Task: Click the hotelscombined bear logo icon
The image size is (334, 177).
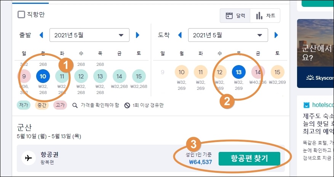Action: coord(307,105)
